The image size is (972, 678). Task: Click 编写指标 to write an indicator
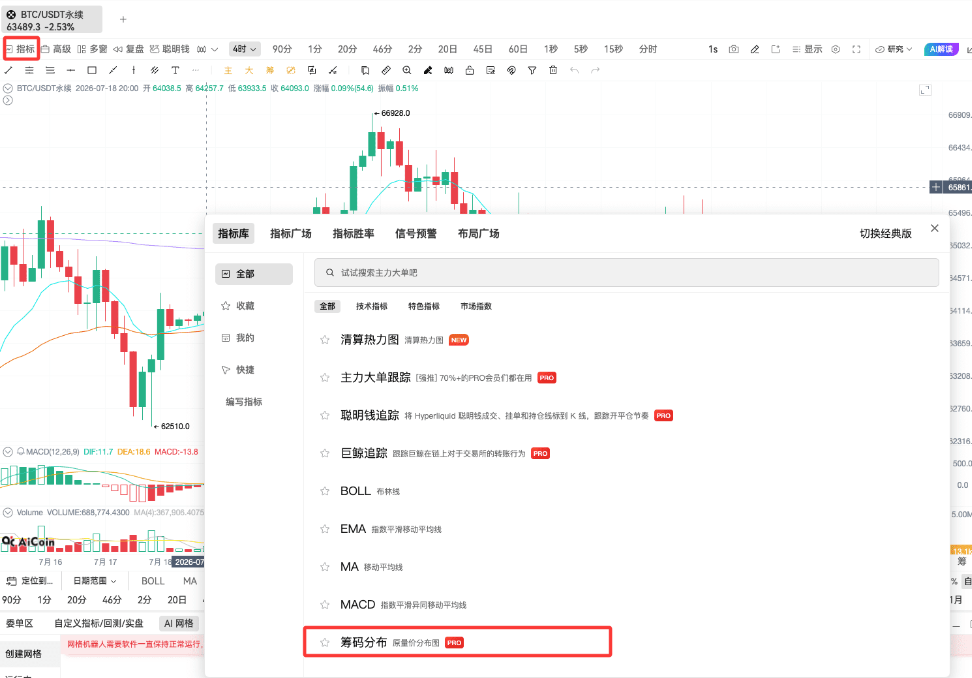click(x=244, y=402)
